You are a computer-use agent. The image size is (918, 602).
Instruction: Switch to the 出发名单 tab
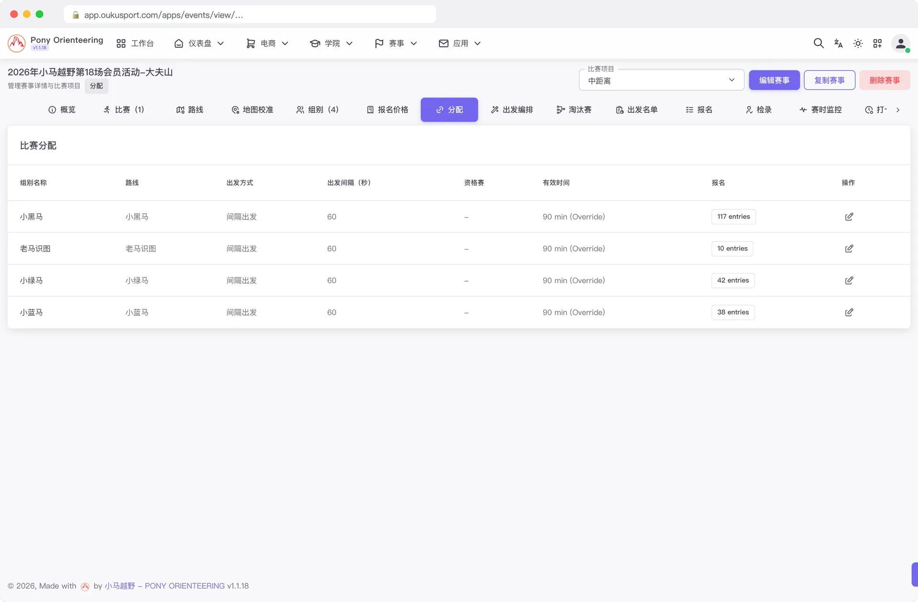(637, 110)
